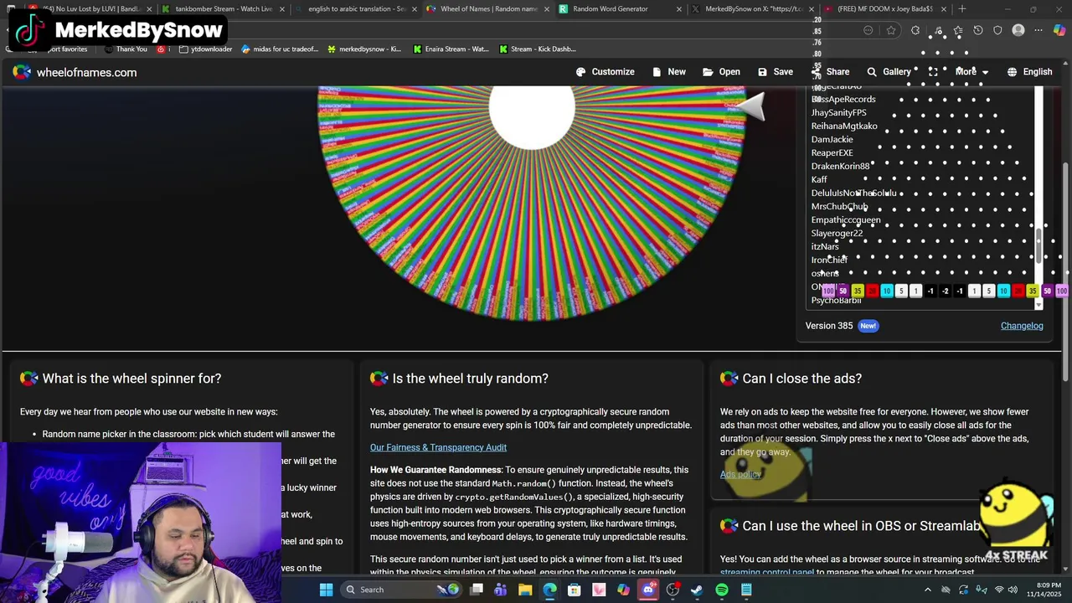The width and height of the screenshot is (1072, 603).
Task: Select the name itzNars in entries
Action: pyautogui.click(x=825, y=246)
